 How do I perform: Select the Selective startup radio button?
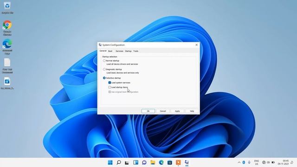pyautogui.click(x=104, y=78)
